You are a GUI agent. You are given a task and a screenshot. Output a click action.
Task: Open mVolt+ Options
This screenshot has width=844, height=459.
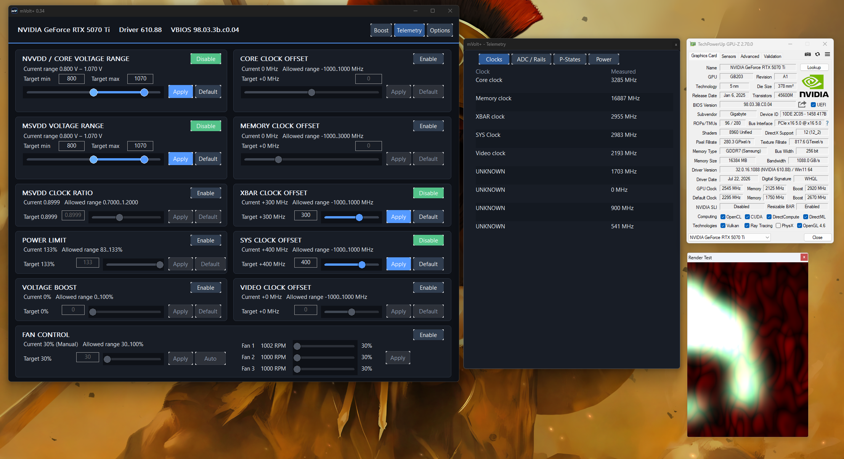(440, 30)
